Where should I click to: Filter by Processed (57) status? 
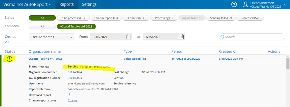250,18
